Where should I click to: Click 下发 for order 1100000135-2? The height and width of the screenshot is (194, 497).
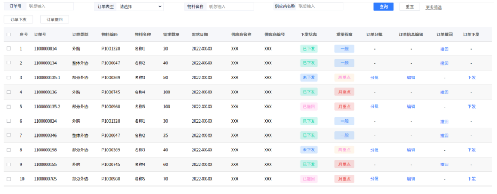click(471, 107)
